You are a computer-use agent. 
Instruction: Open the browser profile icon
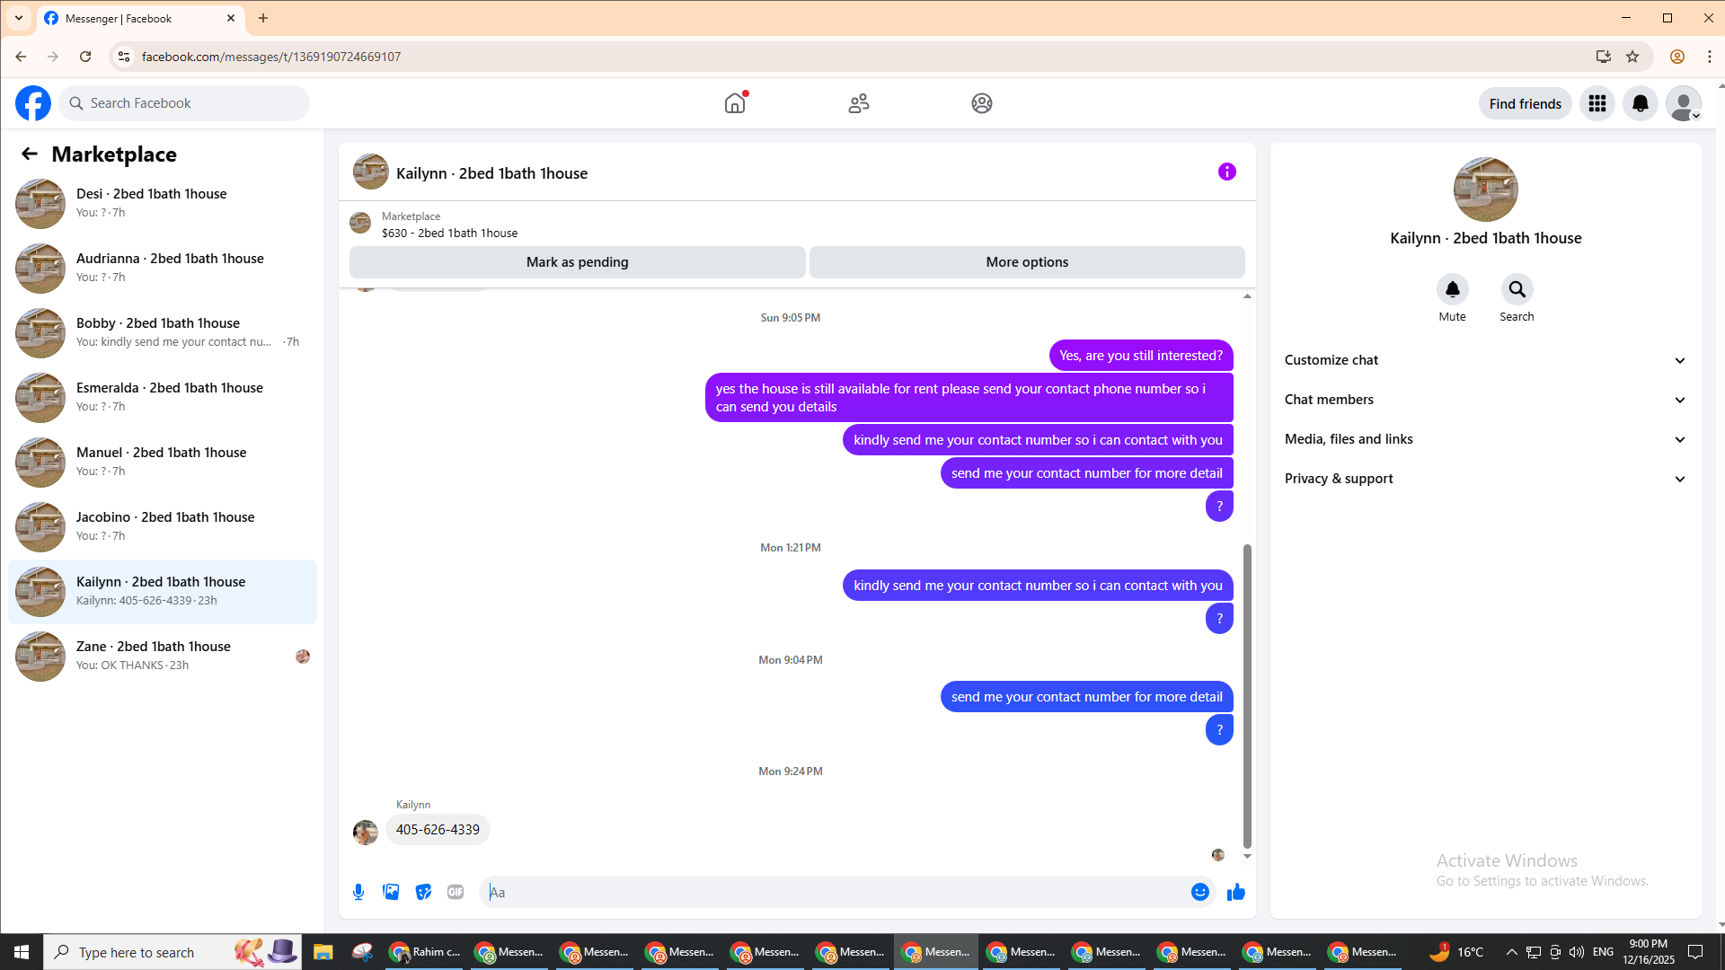point(1677,57)
